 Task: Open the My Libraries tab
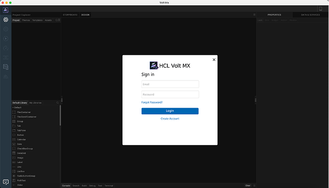pyautogui.click(x=35, y=103)
